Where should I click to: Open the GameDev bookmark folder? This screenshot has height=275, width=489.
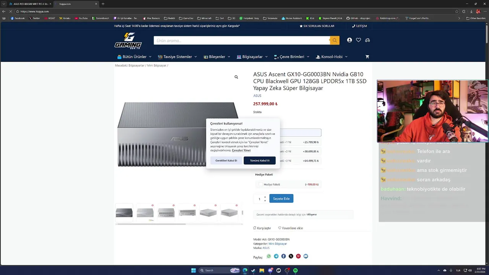(186, 18)
